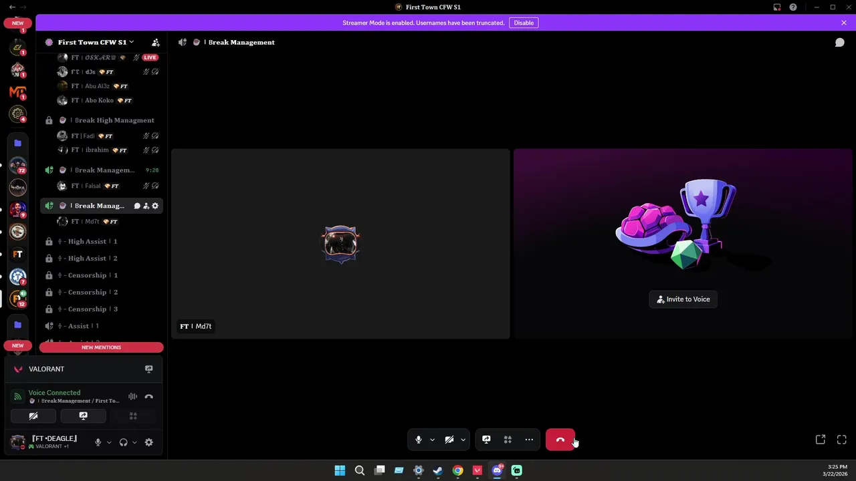The width and height of the screenshot is (856, 481).
Task: Open help icon in title bar
Action: (793, 7)
